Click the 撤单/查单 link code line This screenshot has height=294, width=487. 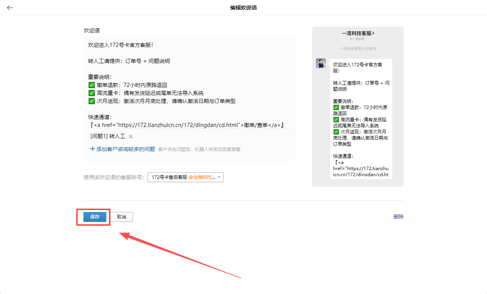click(x=187, y=125)
